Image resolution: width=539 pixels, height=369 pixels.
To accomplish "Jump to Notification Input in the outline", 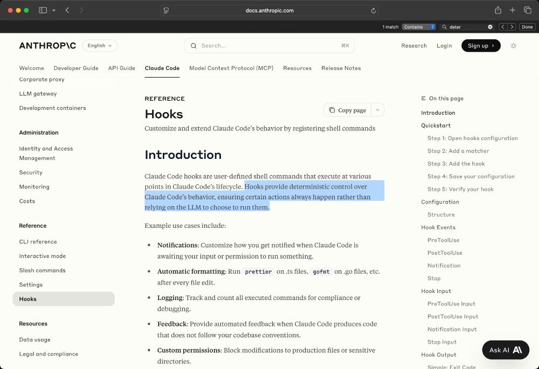I will tap(452, 330).
